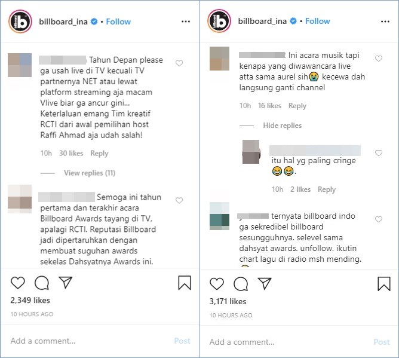Bookmark the left post
Viewport: 399px width, 358px height.
tap(185, 283)
